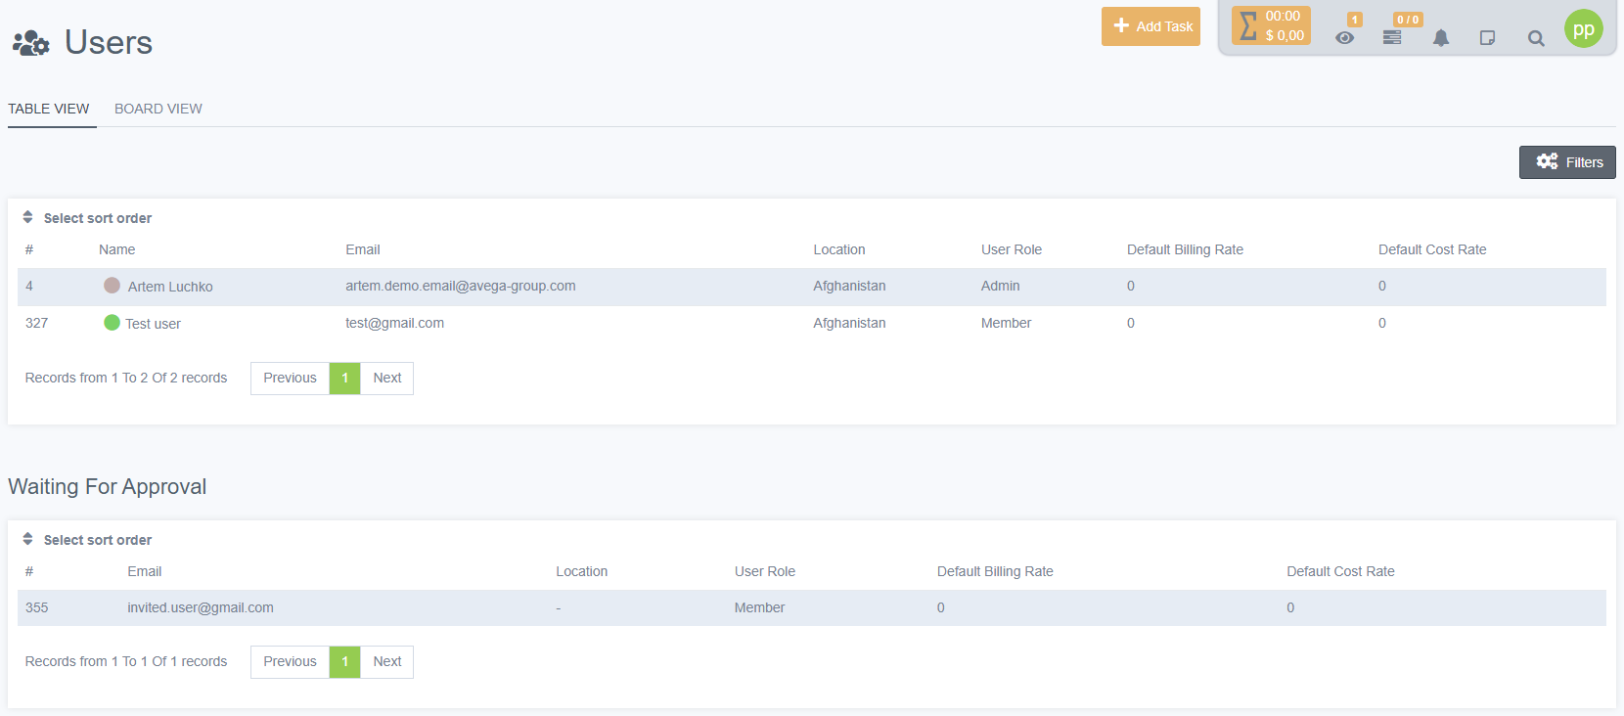Open the sticky note icon
1624x716 pixels.
point(1487,38)
